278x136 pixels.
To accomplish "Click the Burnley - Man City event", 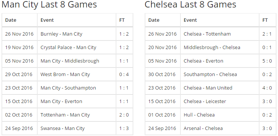I will point(61,34).
